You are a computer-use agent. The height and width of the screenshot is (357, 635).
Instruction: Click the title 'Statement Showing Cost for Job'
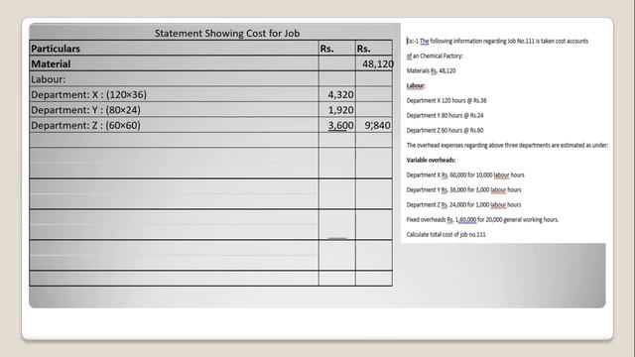227,33
